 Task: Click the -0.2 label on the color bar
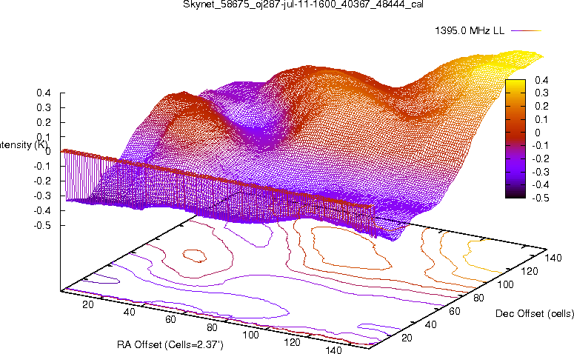[x=540, y=158]
